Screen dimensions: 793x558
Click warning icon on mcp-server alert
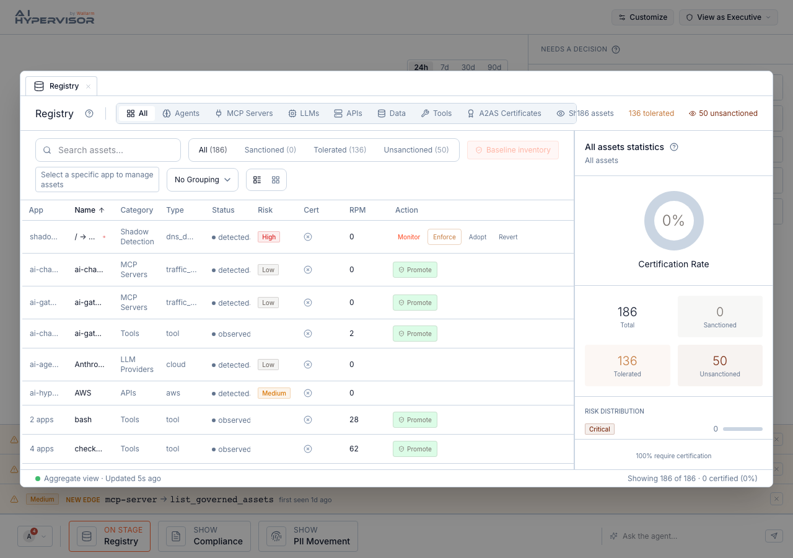(14, 499)
